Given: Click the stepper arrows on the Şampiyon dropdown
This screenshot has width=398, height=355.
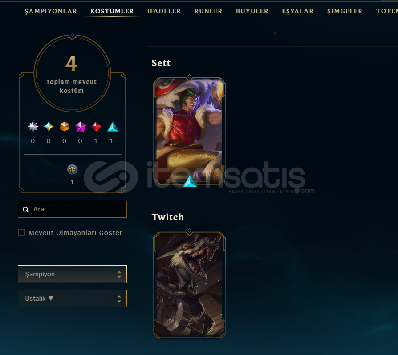Looking at the screenshot, I should pos(119,274).
